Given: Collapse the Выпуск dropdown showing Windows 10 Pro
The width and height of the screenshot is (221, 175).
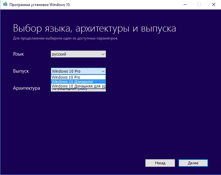Looking at the screenshot, I should [78, 71].
